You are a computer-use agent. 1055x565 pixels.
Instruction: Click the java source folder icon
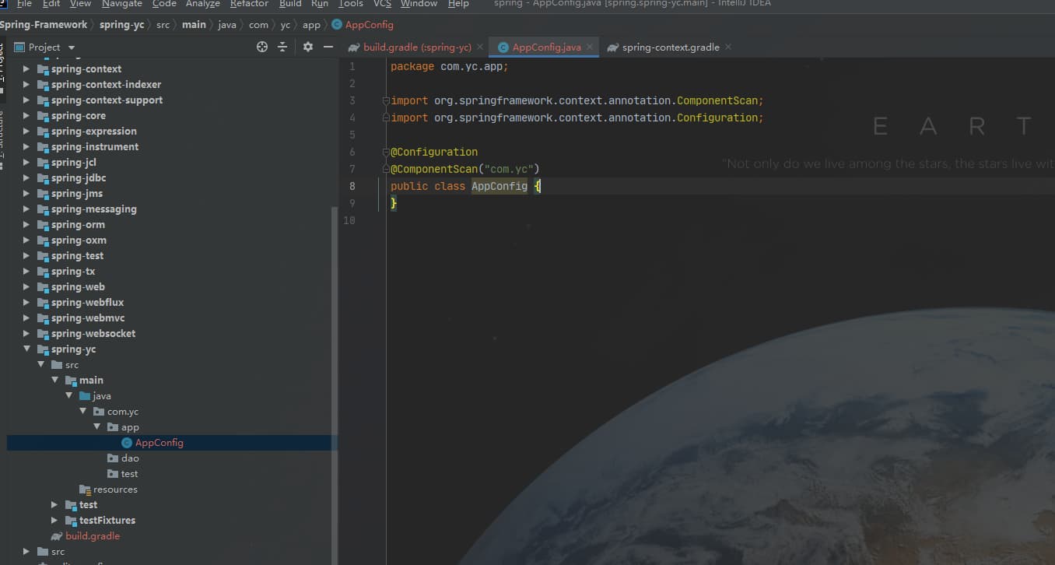(85, 396)
